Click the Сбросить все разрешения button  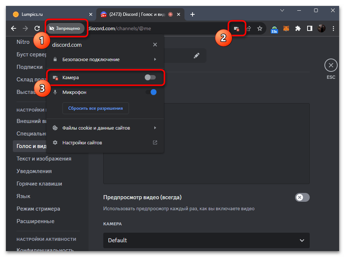(x=96, y=108)
